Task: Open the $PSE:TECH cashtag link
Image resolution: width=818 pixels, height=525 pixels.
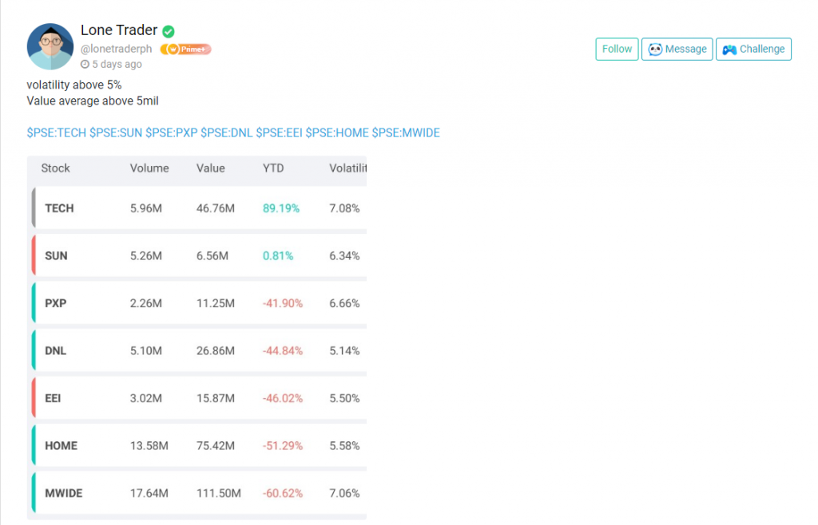Action: (x=55, y=132)
